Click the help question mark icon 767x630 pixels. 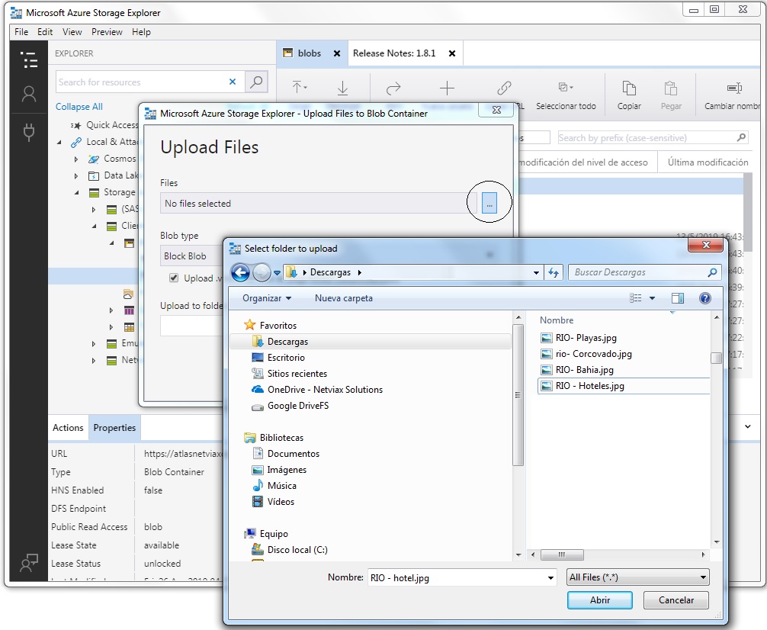point(705,298)
